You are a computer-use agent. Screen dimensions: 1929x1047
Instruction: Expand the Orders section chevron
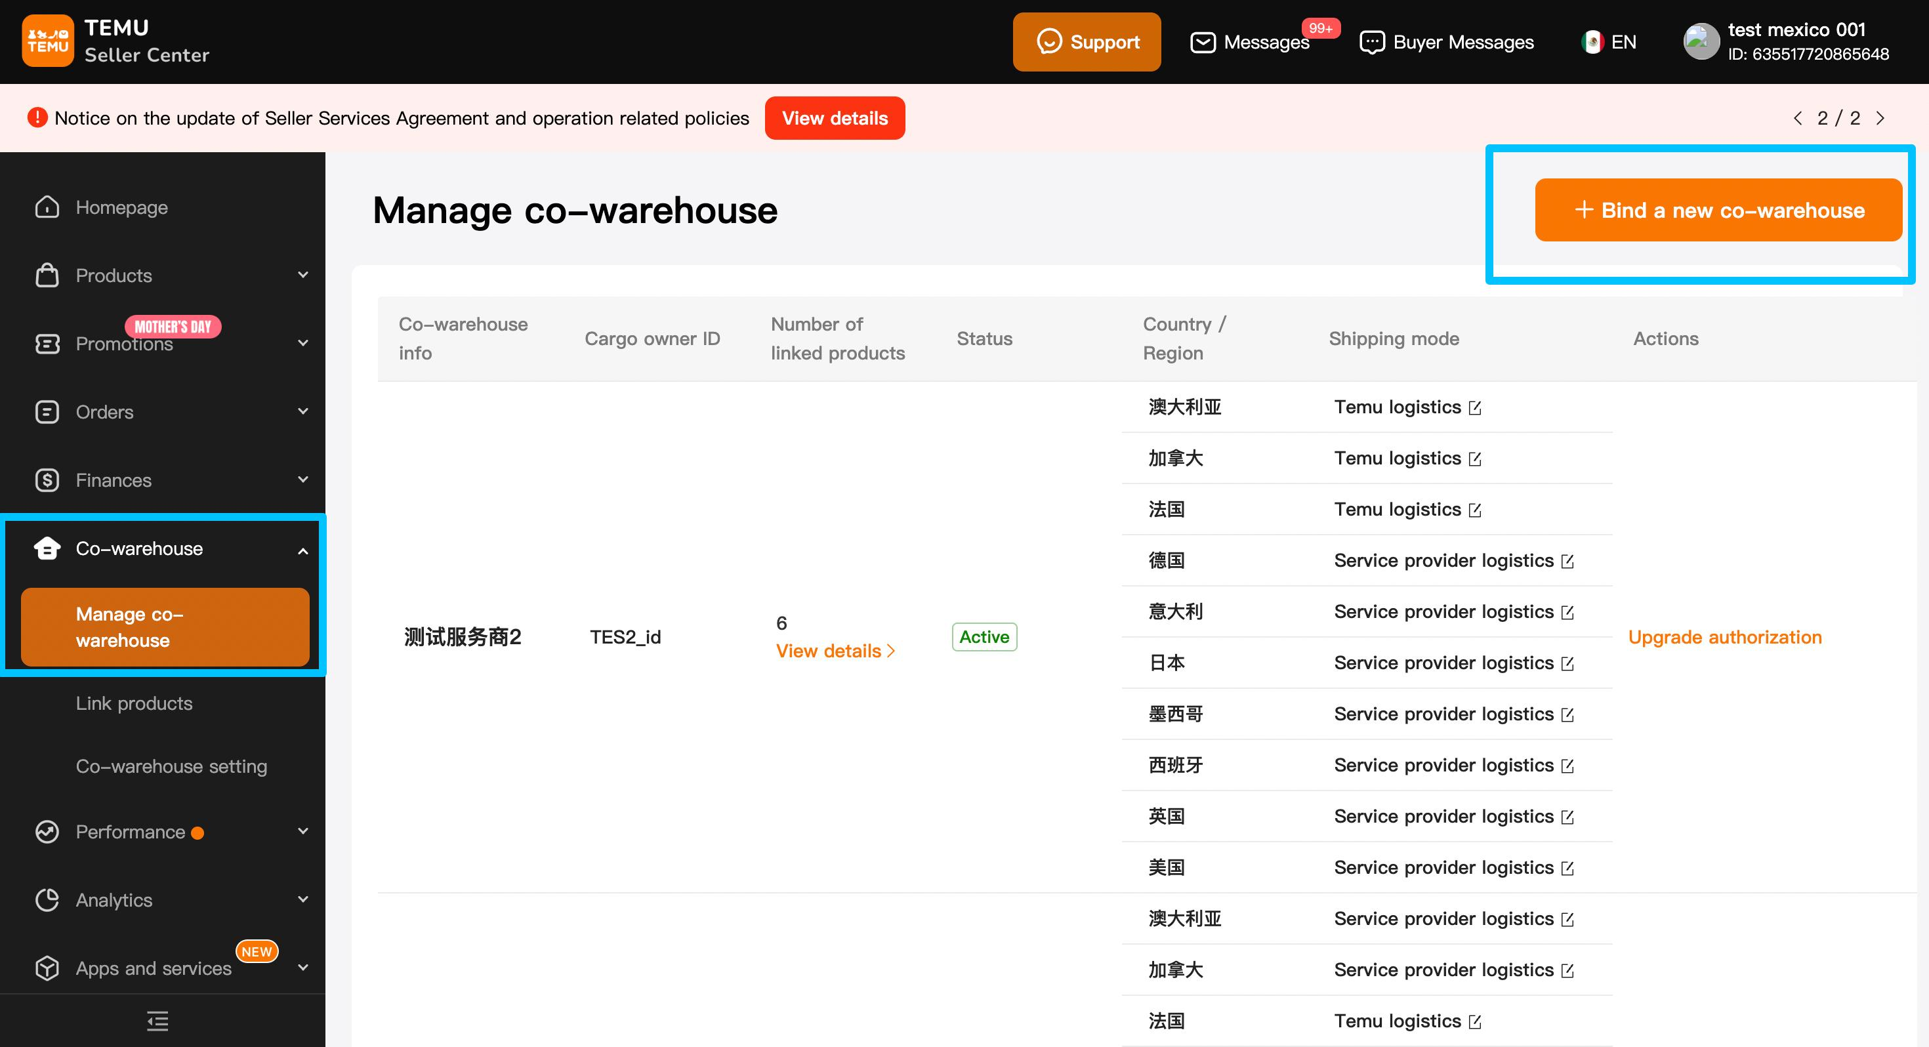point(302,411)
